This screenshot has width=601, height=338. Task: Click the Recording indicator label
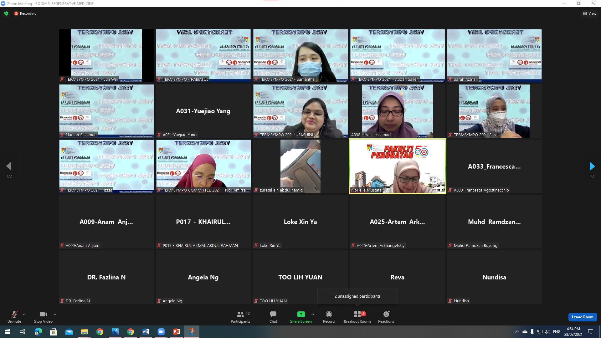pyautogui.click(x=28, y=13)
